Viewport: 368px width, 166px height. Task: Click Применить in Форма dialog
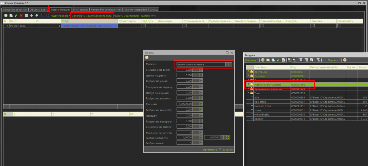210,149
